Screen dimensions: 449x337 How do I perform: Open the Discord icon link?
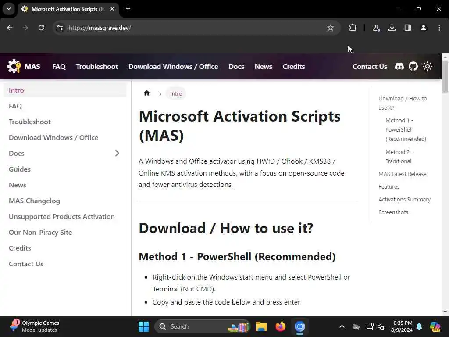pyautogui.click(x=399, y=67)
